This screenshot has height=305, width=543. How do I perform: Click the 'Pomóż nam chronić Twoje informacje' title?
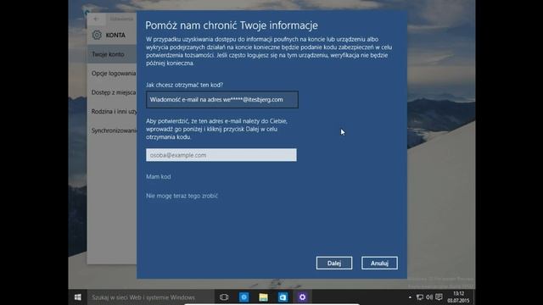(232, 25)
